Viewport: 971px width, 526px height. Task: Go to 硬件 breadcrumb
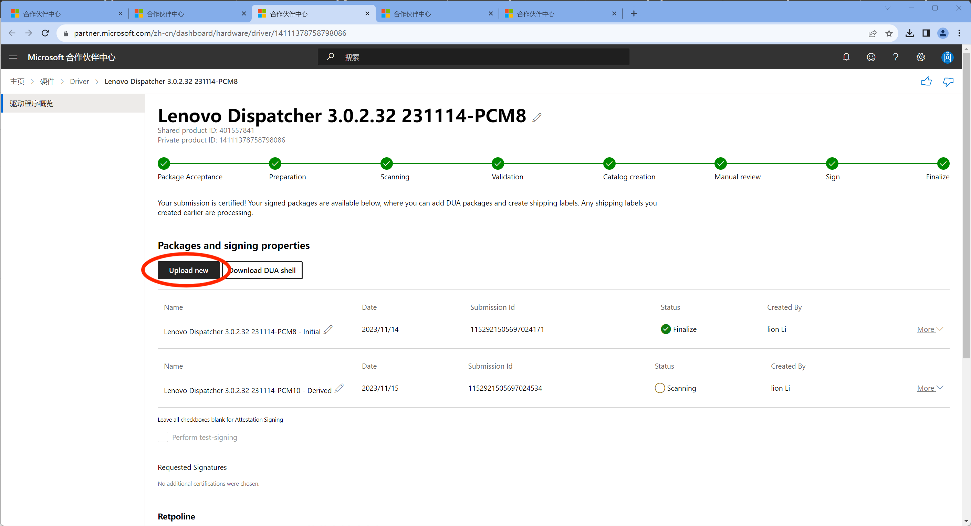(x=47, y=81)
